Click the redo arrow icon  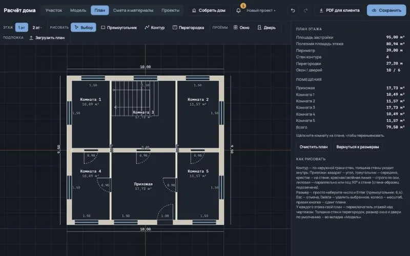coord(305,10)
